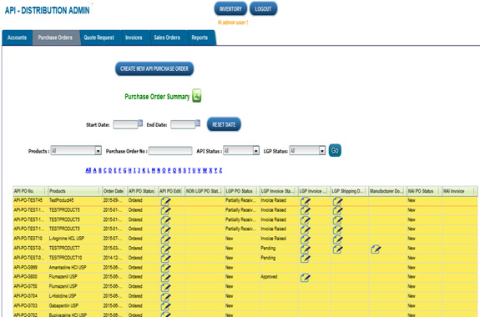Click Create New API Purchase Order
The width and height of the screenshot is (480, 317).
(x=154, y=68)
